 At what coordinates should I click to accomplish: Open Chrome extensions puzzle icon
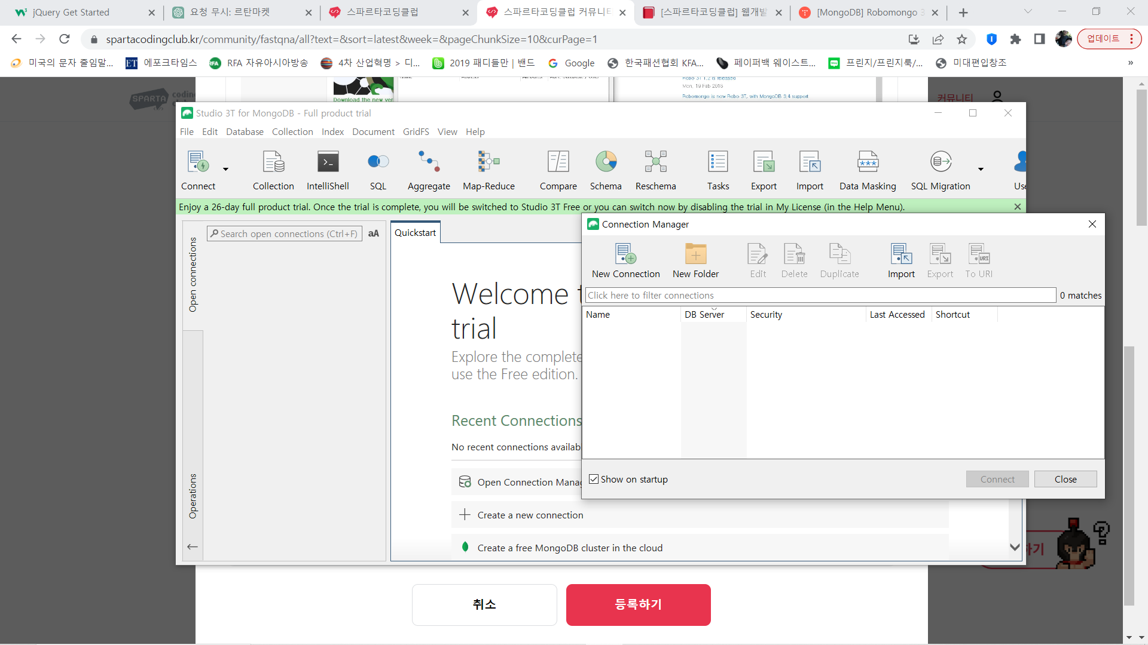[x=1015, y=39]
